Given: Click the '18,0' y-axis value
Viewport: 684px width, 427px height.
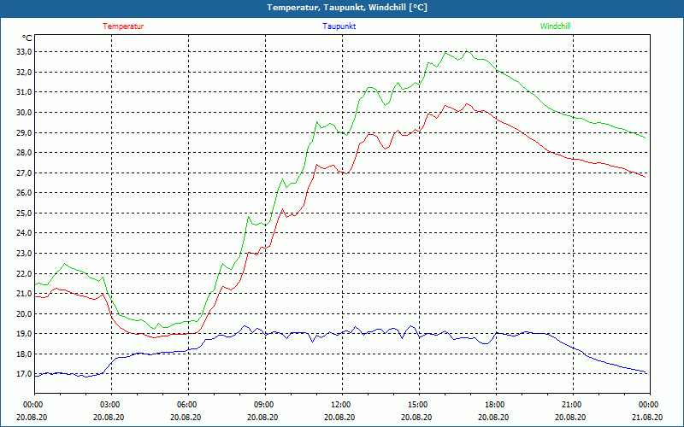Looking at the screenshot, I should pyautogui.click(x=24, y=354).
